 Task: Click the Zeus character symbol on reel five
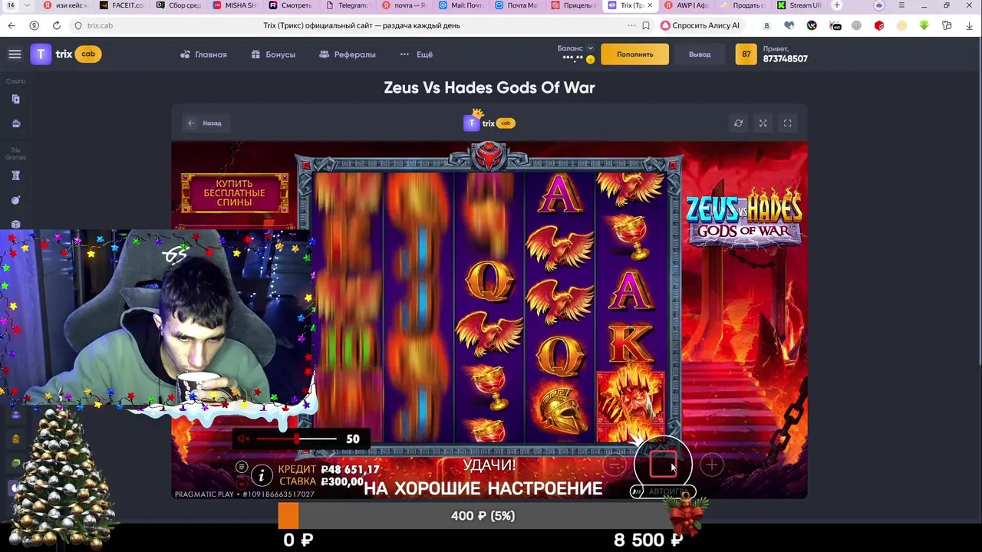pyautogui.click(x=631, y=404)
